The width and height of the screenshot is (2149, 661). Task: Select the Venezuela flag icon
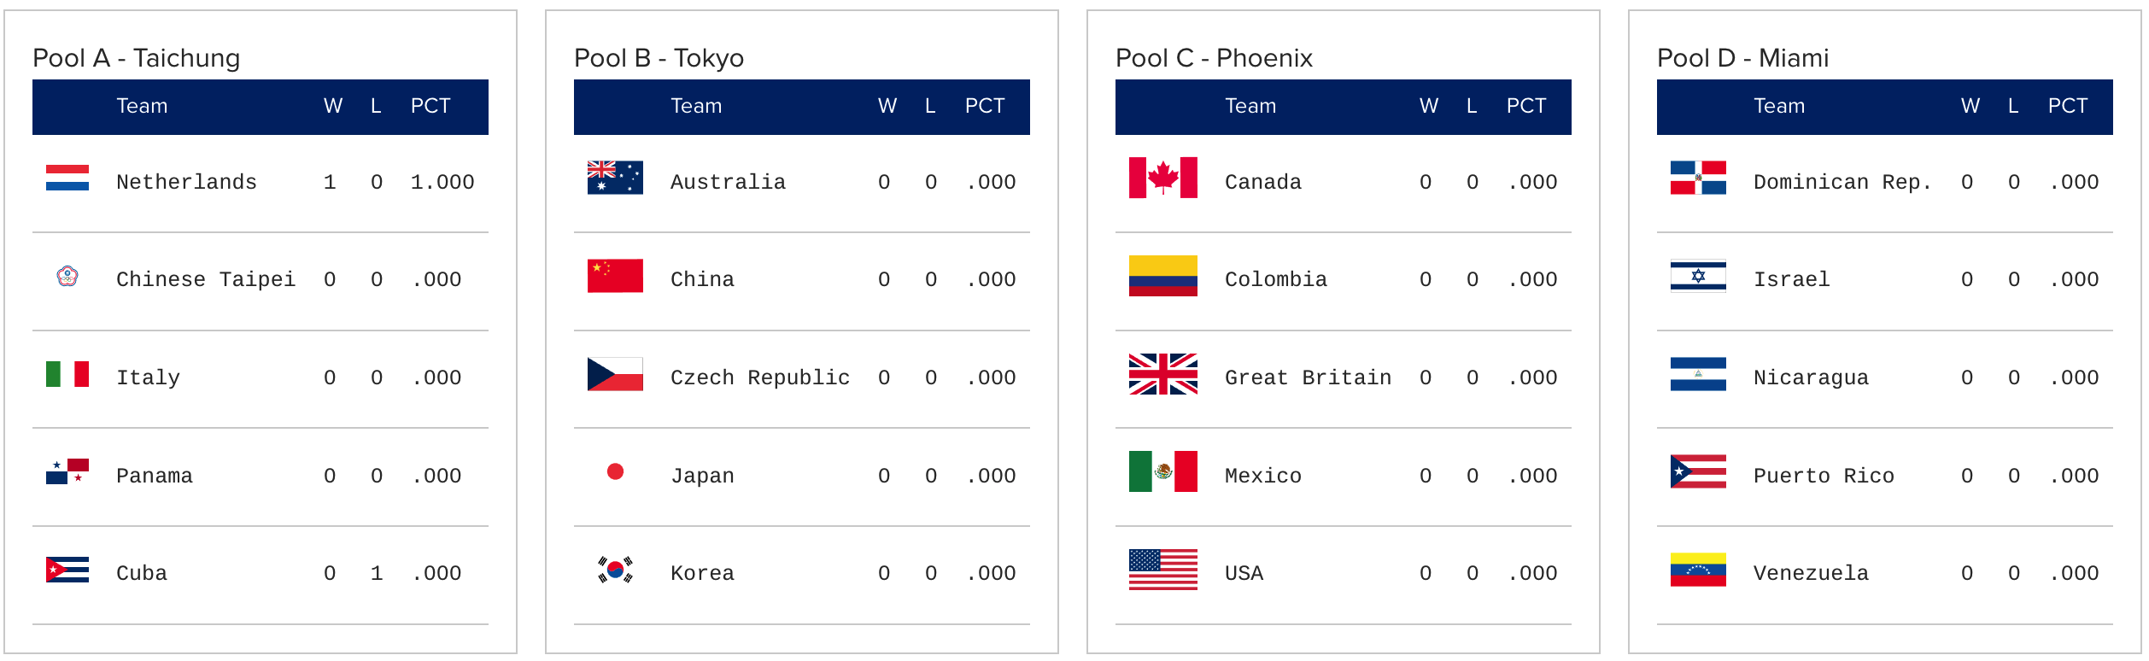[x=1698, y=570]
